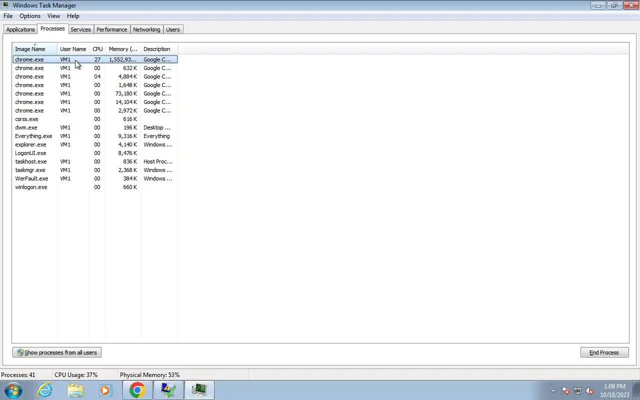The width and height of the screenshot is (640, 400).
Task: Click the Task Manager title bar icon
Action: [5, 5]
